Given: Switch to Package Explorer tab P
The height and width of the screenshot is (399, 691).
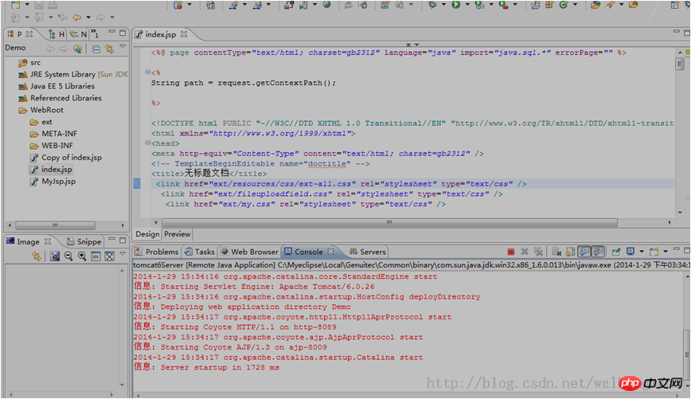Looking at the screenshot, I should [19, 34].
